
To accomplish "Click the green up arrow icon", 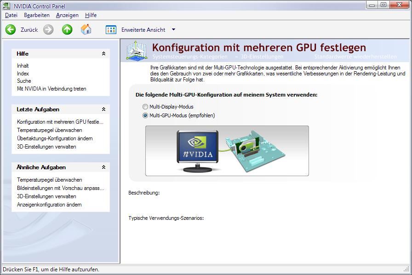I will pos(67,30).
